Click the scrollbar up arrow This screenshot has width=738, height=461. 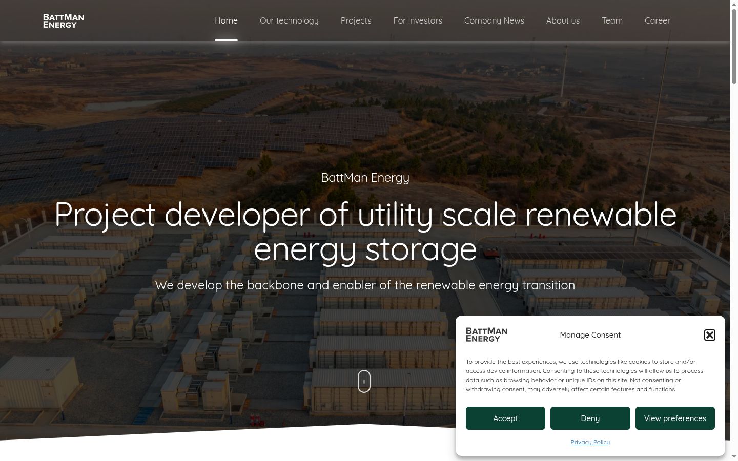tap(734, 4)
